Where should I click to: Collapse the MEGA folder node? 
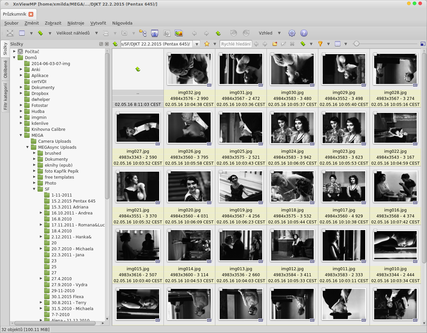[x=21, y=135]
